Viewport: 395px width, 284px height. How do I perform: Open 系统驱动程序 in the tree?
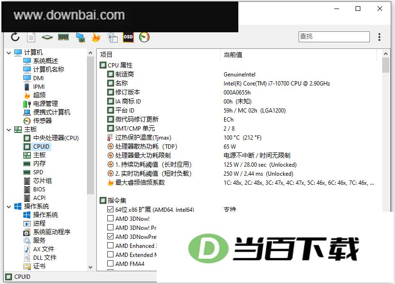52,232
